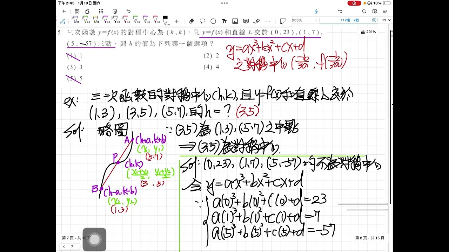Select the black marker pen 1.0
This screenshot has width=449, height=252.
coord(165,20)
